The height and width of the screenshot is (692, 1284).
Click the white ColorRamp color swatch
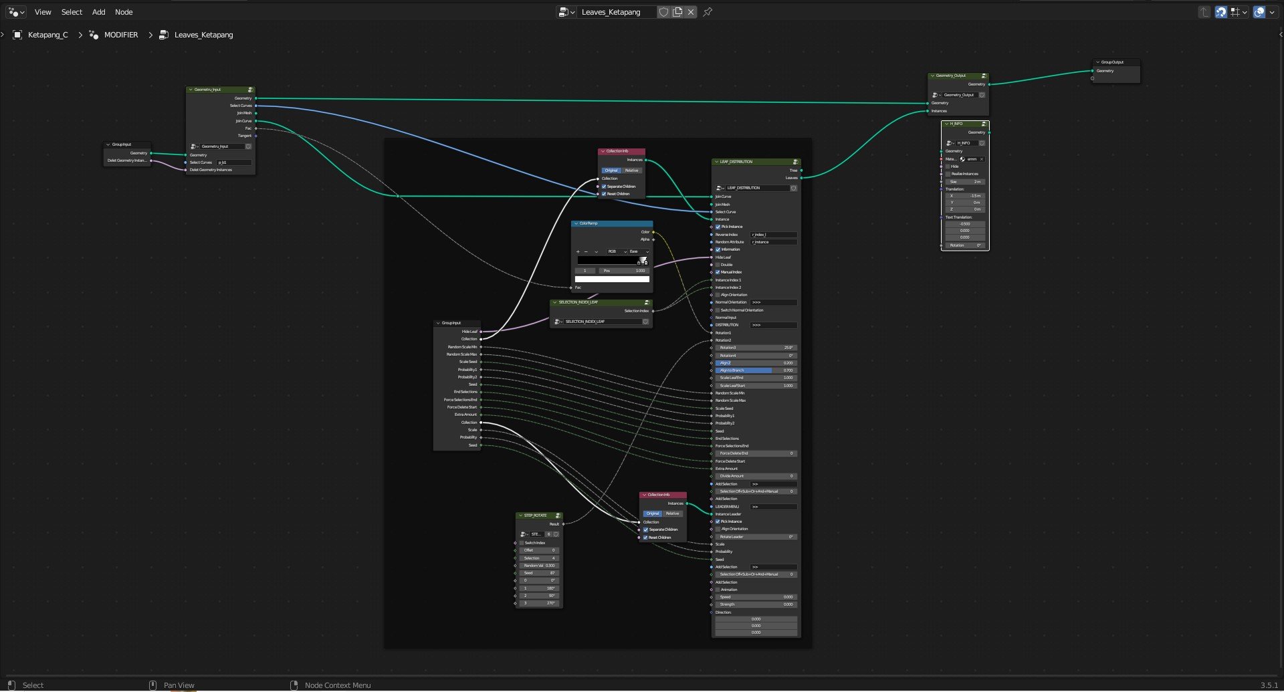(x=612, y=279)
